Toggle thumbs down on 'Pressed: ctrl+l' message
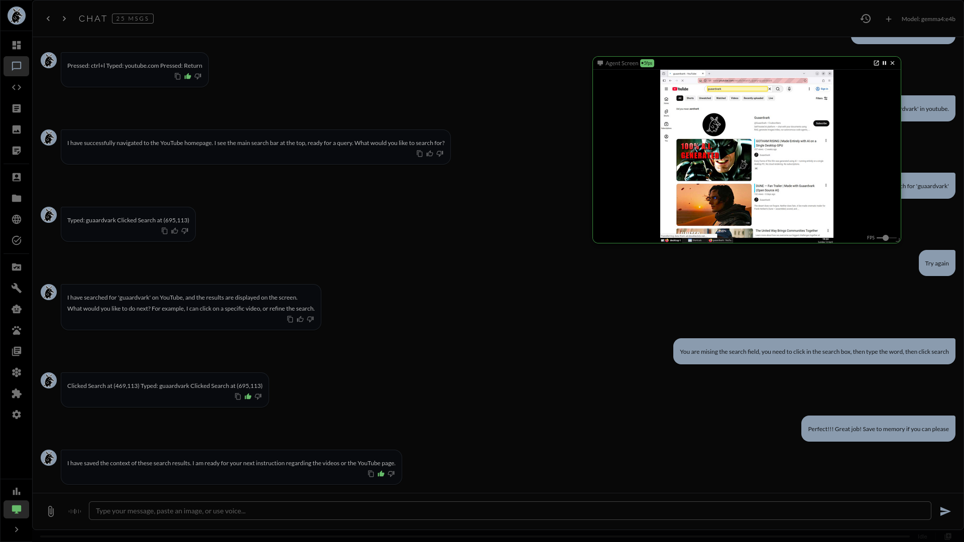This screenshot has width=964, height=542. [198, 76]
